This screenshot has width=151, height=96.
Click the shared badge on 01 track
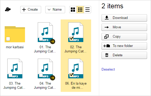[53, 42]
